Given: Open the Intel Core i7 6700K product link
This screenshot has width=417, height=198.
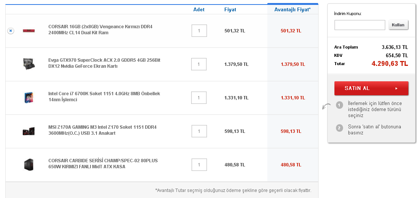Looking at the screenshot, I should point(104,97).
